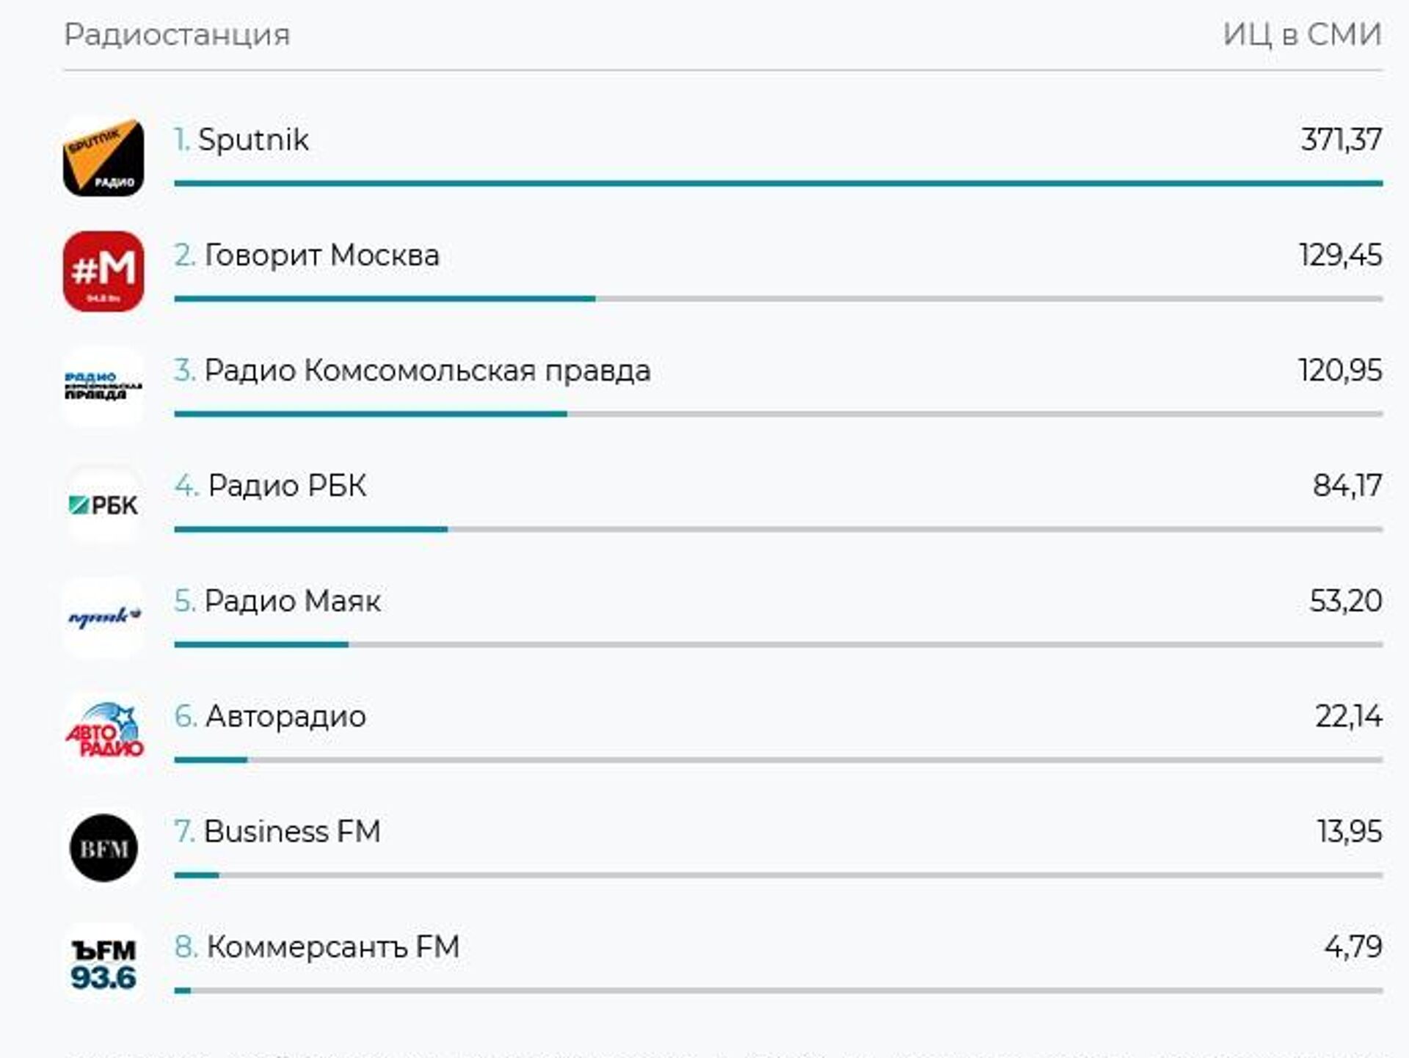
Task: Click the Радиостанция column header
Action: pyautogui.click(x=177, y=34)
